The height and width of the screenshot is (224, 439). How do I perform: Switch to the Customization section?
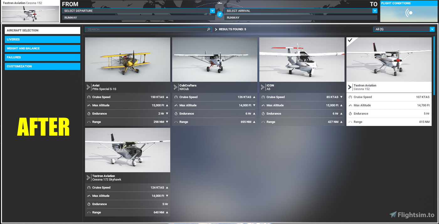42,66
